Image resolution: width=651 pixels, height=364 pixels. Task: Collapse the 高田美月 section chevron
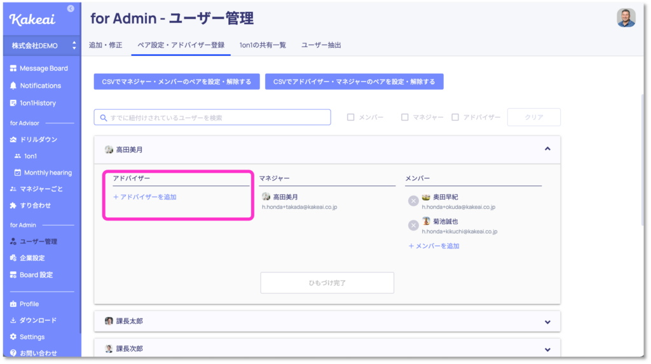click(547, 149)
